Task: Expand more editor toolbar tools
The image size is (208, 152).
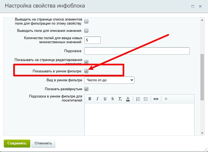Action: (x=166, y=99)
